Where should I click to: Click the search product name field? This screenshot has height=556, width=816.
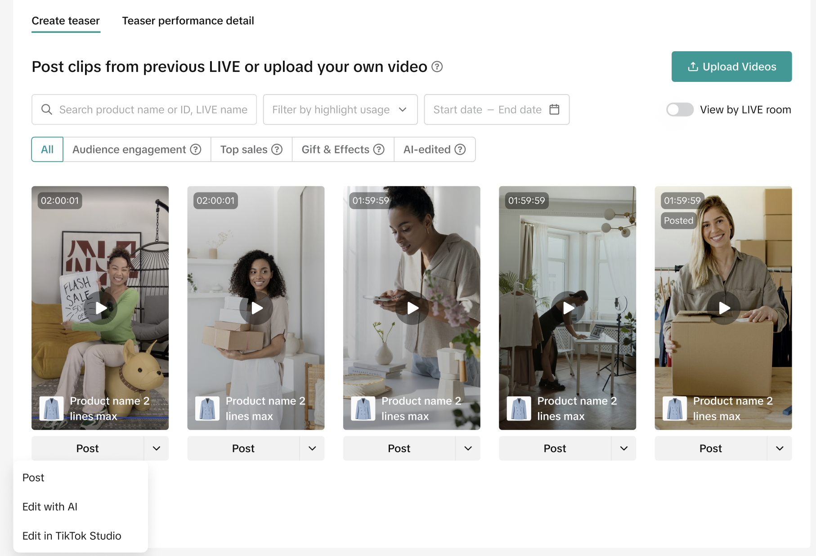(153, 109)
